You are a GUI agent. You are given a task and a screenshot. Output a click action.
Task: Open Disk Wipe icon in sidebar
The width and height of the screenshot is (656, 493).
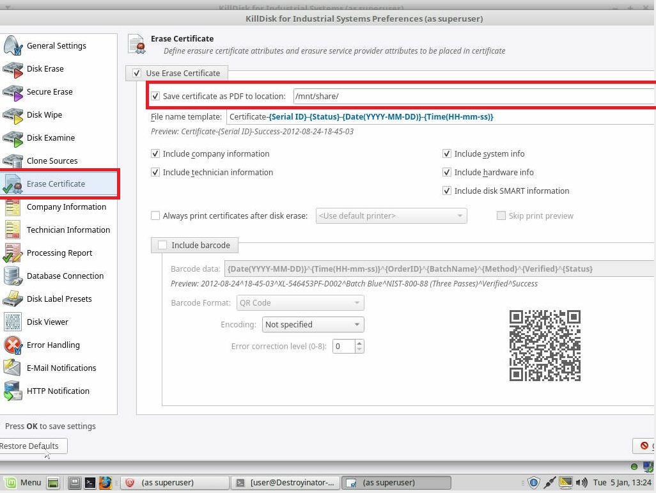pos(13,115)
